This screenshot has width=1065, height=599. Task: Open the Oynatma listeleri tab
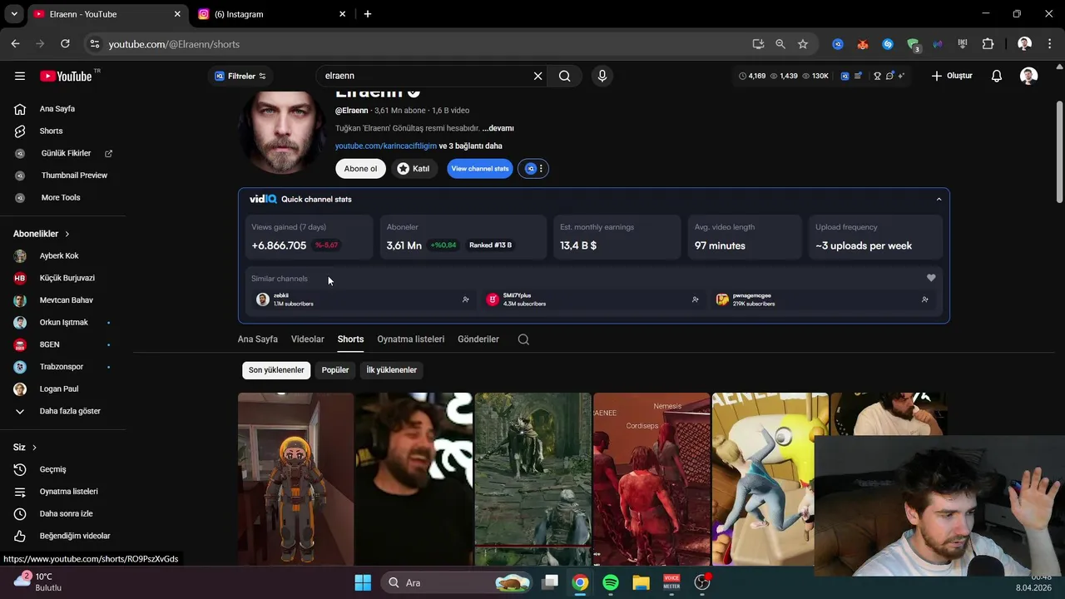[411, 339]
